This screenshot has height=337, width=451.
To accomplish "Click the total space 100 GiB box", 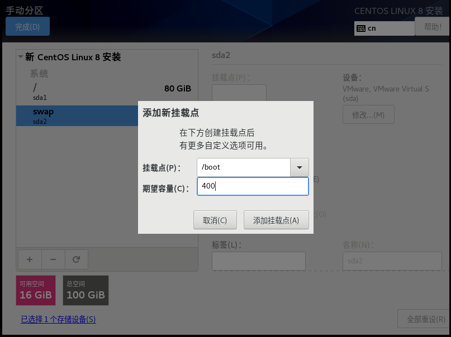I will [x=86, y=290].
